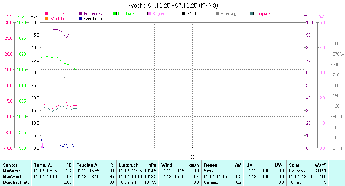Click the green Luftdruck legend swatch
Screen dimensions: 345x186
[115, 14]
